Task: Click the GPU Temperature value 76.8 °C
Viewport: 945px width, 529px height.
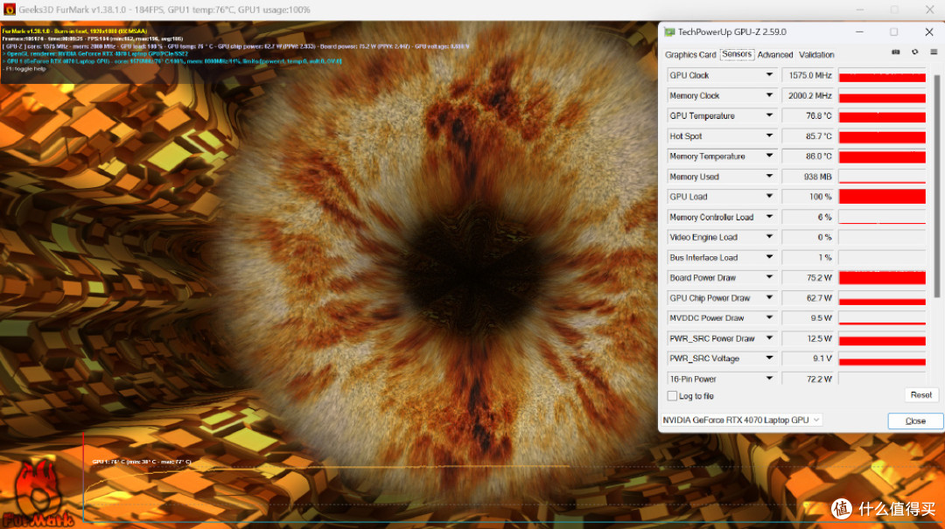Action: pos(809,115)
